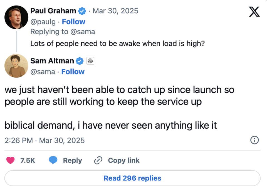
Task: Click the Reply text label
Action: click(72, 160)
